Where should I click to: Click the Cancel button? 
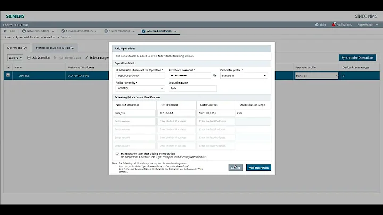coord(236,168)
